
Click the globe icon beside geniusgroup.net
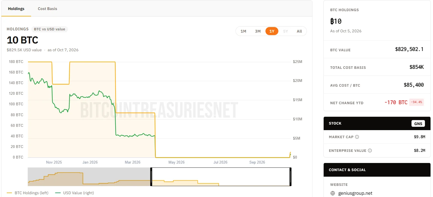(333, 193)
